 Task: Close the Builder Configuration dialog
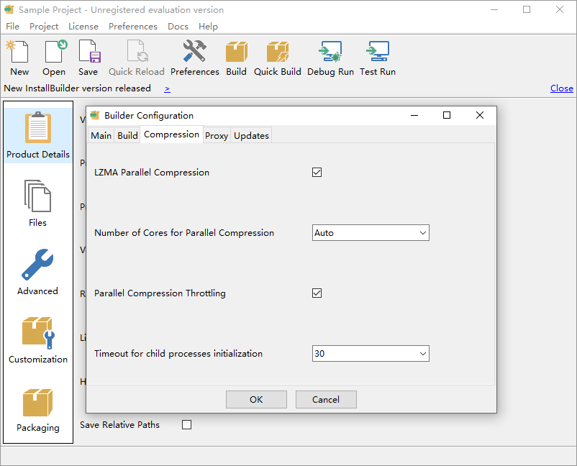tap(479, 115)
